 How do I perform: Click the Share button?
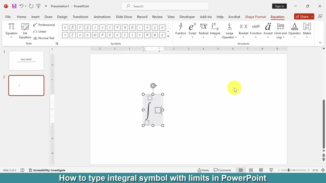click(302, 17)
